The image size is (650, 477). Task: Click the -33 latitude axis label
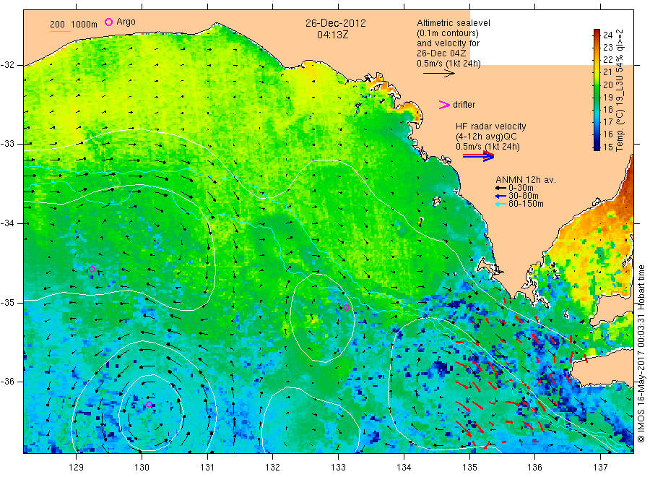[7, 144]
